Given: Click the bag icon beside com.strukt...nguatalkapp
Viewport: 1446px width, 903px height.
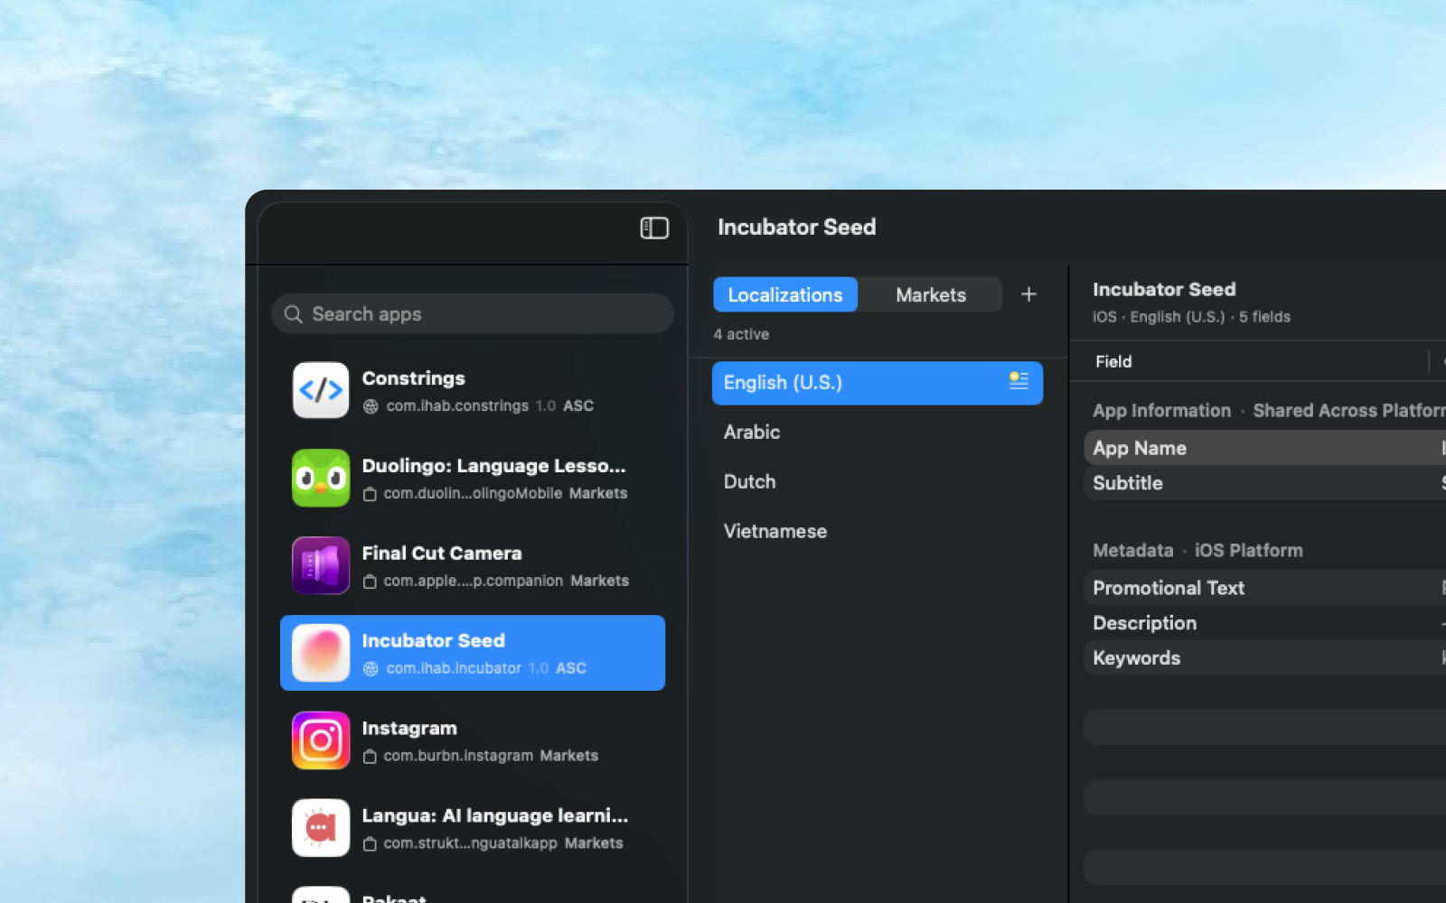Looking at the screenshot, I should click(370, 844).
